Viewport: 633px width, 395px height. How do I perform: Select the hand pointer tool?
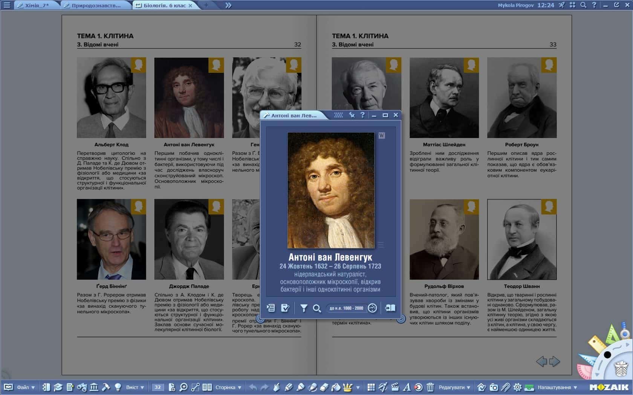coord(277,387)
